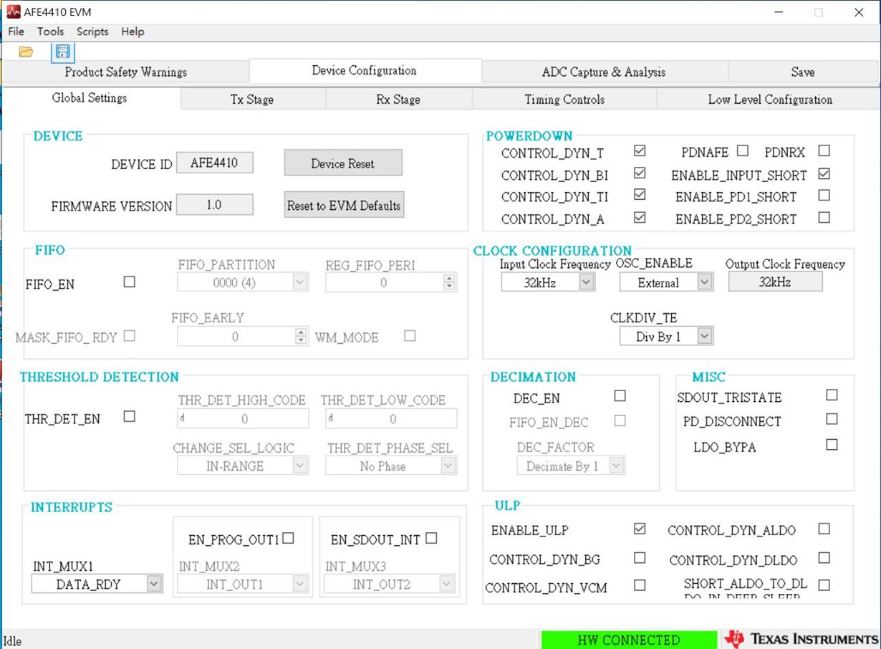Uncheck CONTROL_DYN_BI checkbox
881x649 pixels.
(x=640, y=173)
